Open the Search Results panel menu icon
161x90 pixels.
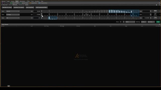[x=159, y=24]
